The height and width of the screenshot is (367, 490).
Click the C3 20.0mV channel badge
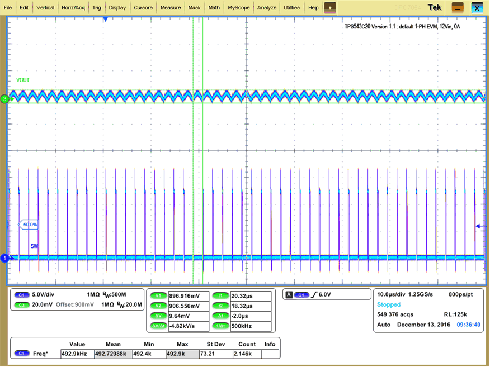pos(21,306)
